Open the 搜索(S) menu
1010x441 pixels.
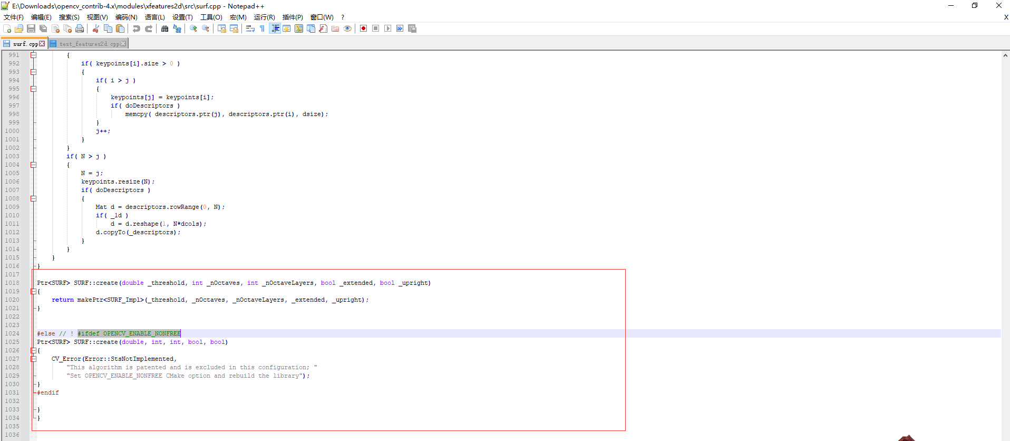tap(69, 17)
